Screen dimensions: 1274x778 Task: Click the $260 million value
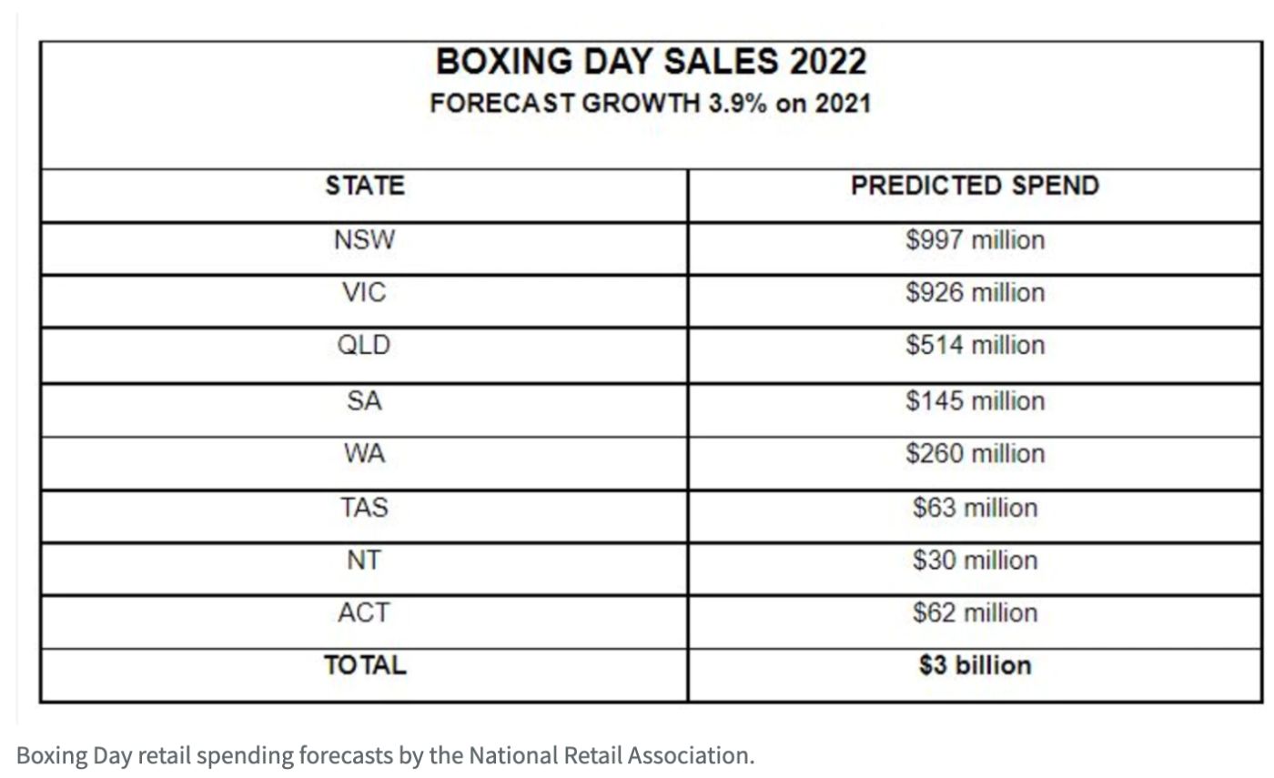[x=975, y=453]
